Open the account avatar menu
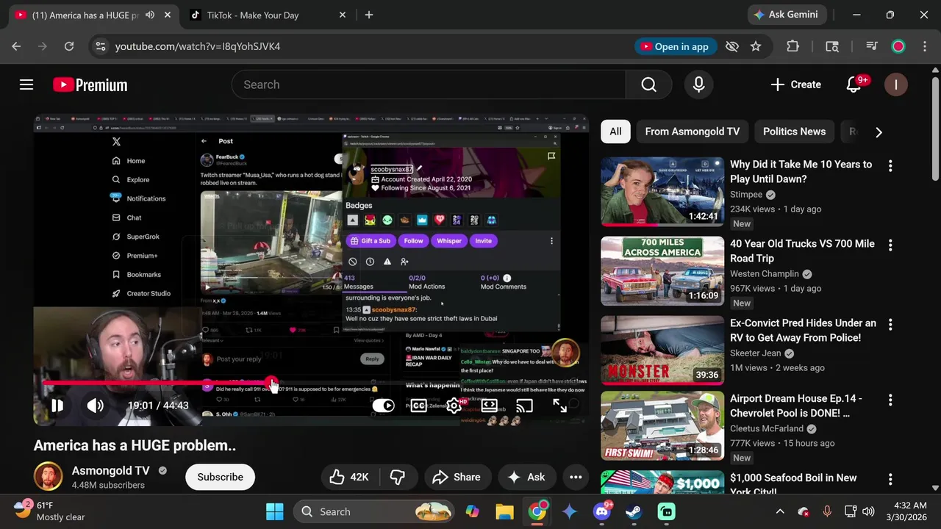The width and height of the screenshot is (941, 529). coord(895,84)
